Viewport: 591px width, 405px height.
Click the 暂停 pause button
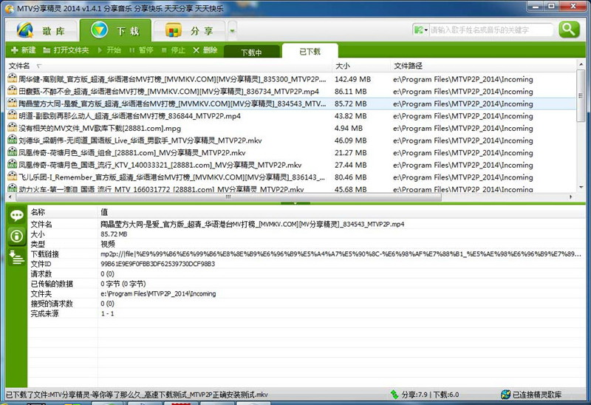point(141,50)
